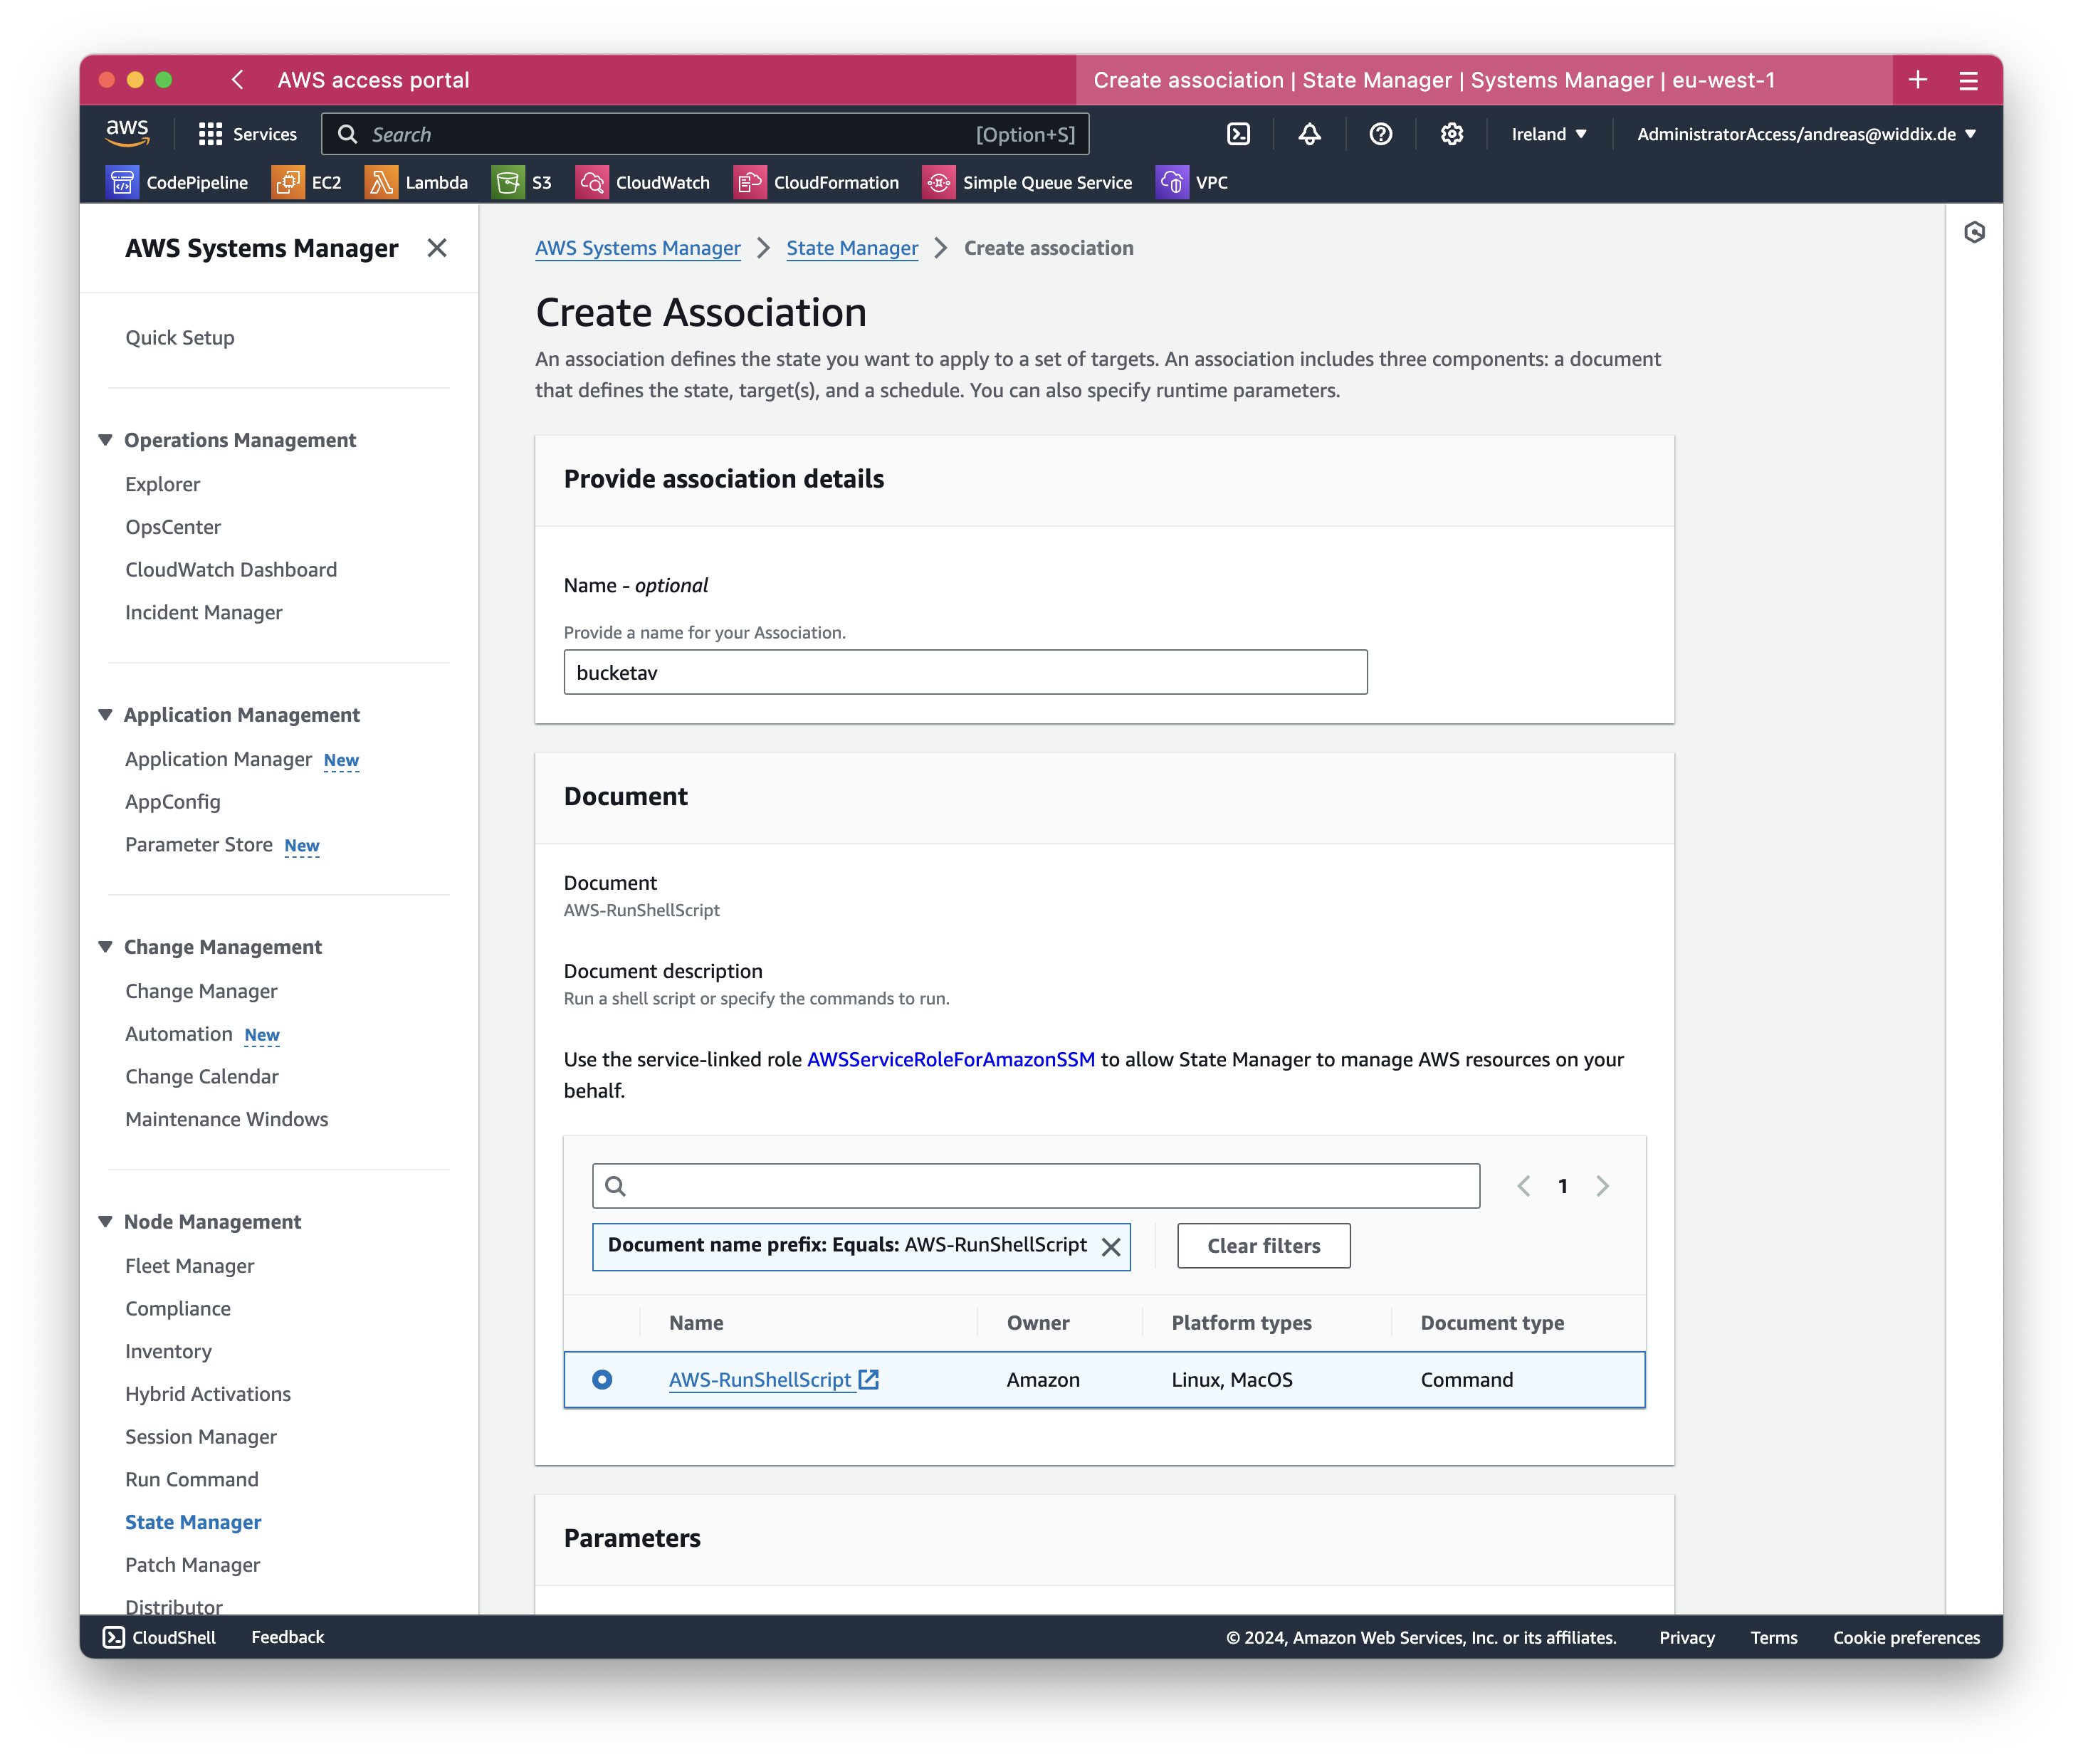This screenshot has height=1764, width=2083.
Task: Open the EC2 favorite shortcut
Action: tap(307, 182)
